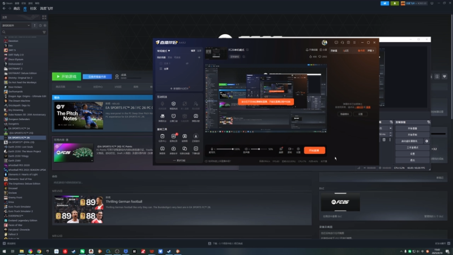The image size is (453, 255).
Task: Click the stepper on the OBS ms field
Action: coord(391,134)
